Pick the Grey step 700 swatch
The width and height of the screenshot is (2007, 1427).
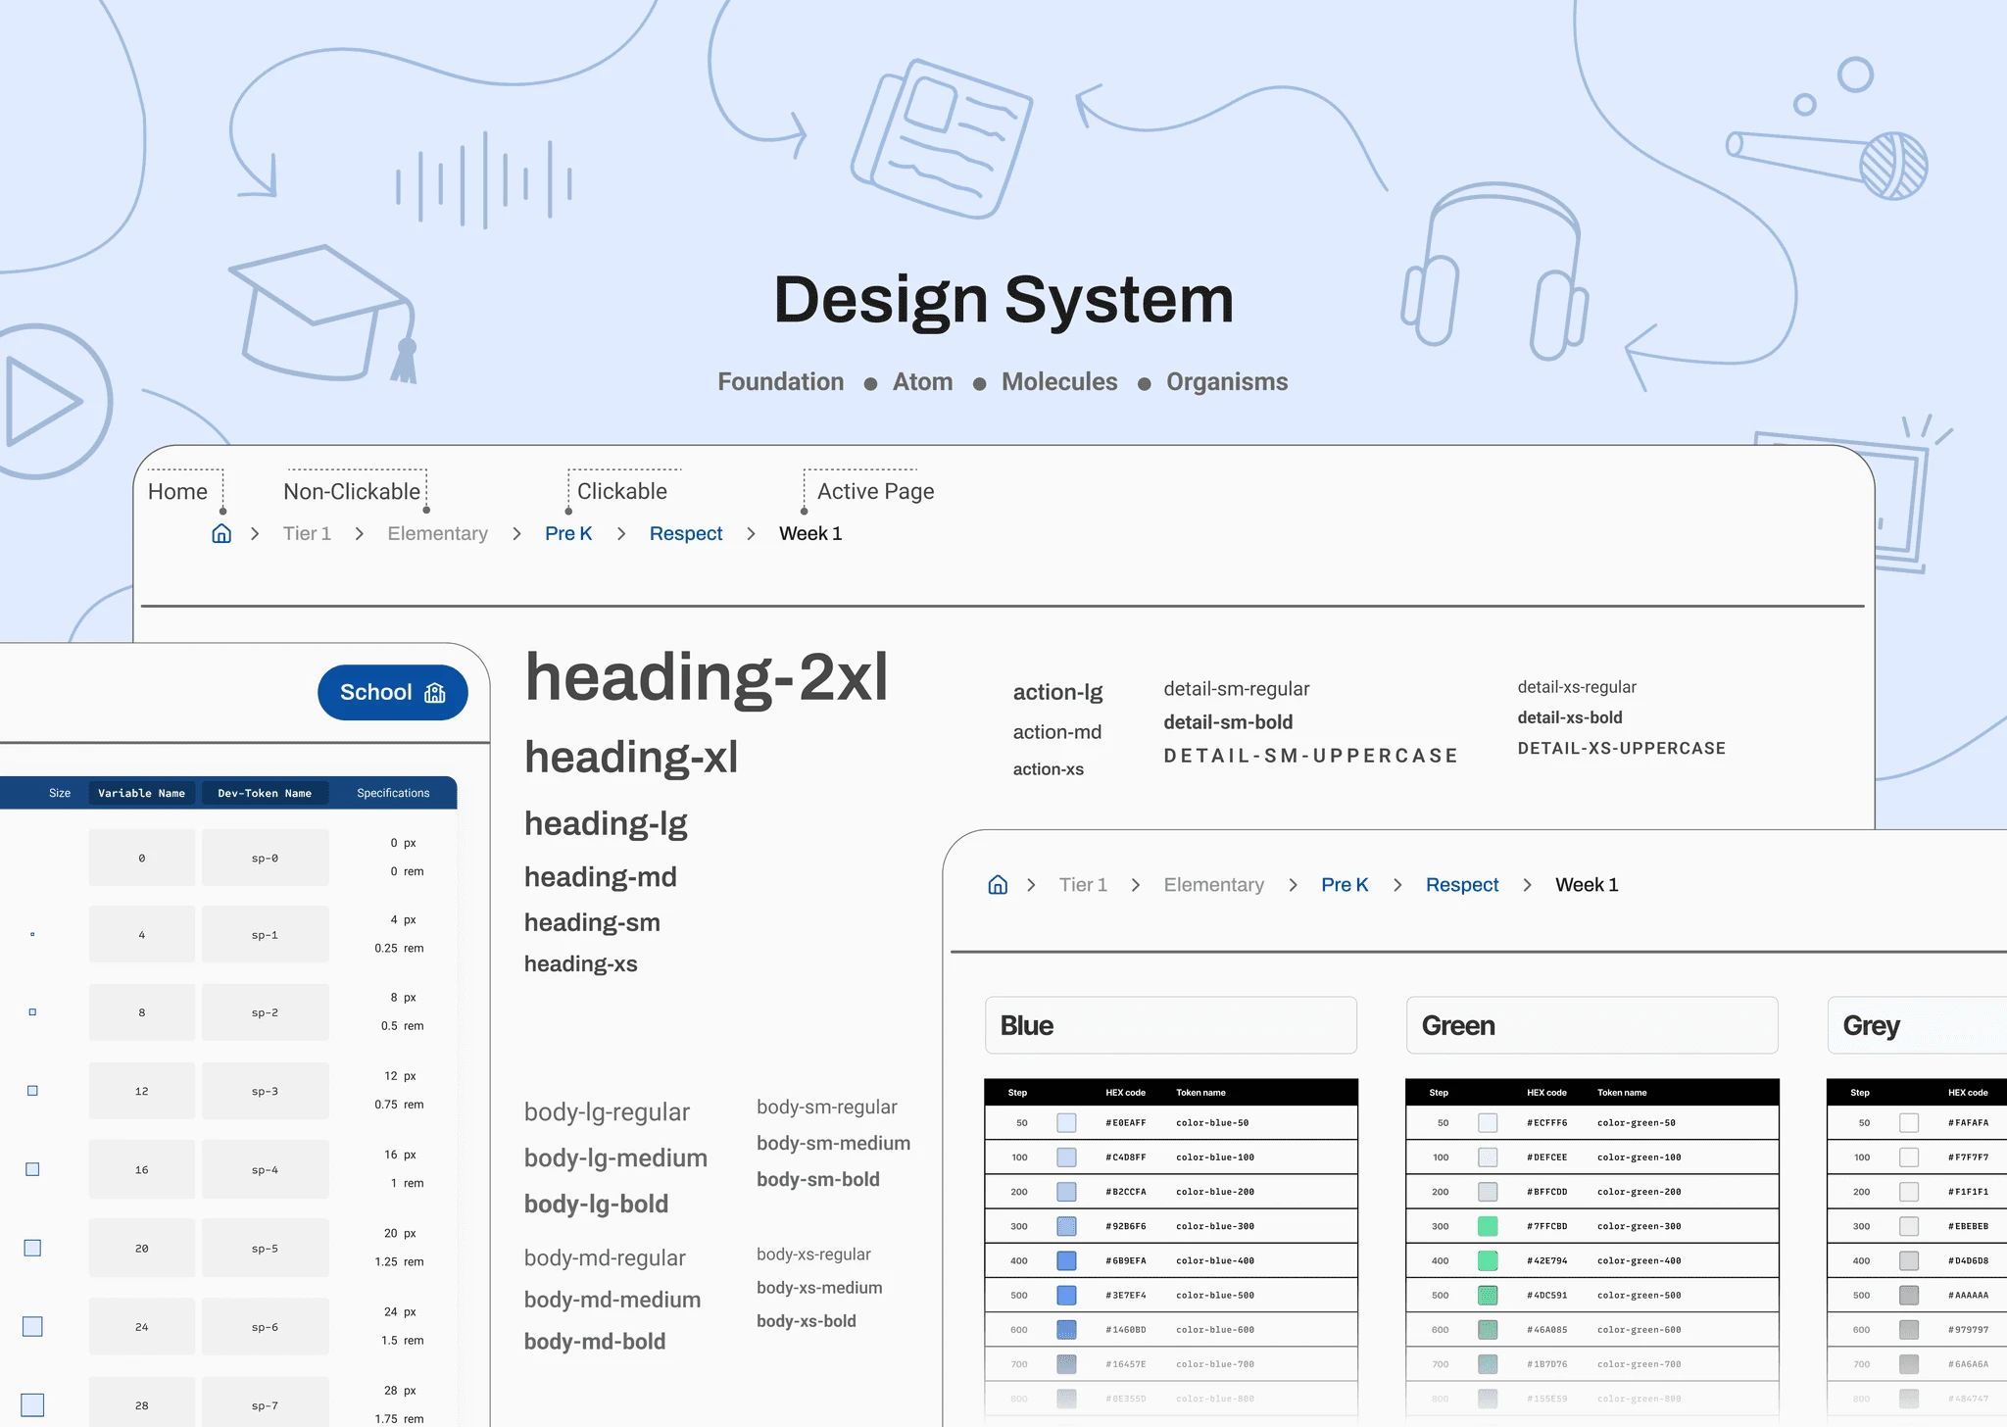[x=1909, y=1363]
